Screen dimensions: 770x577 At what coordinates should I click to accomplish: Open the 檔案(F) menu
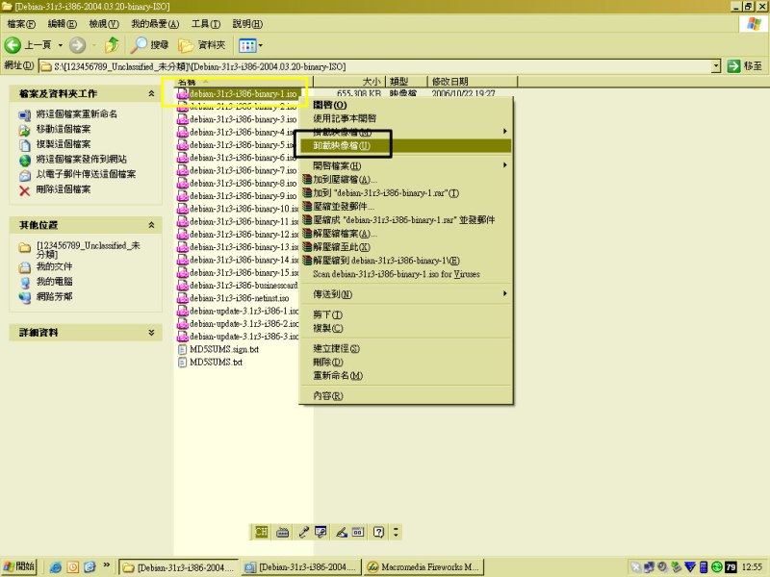pos(21,23)
